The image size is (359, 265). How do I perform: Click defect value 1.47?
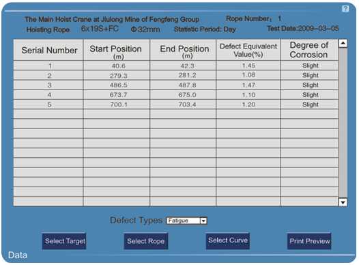248,85
